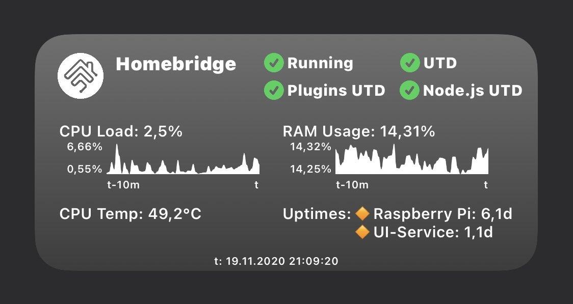573x304 pixels.
Task: Click the timestamp 19.11.2020 21:09:20
Action: click(x=282, y=261)
